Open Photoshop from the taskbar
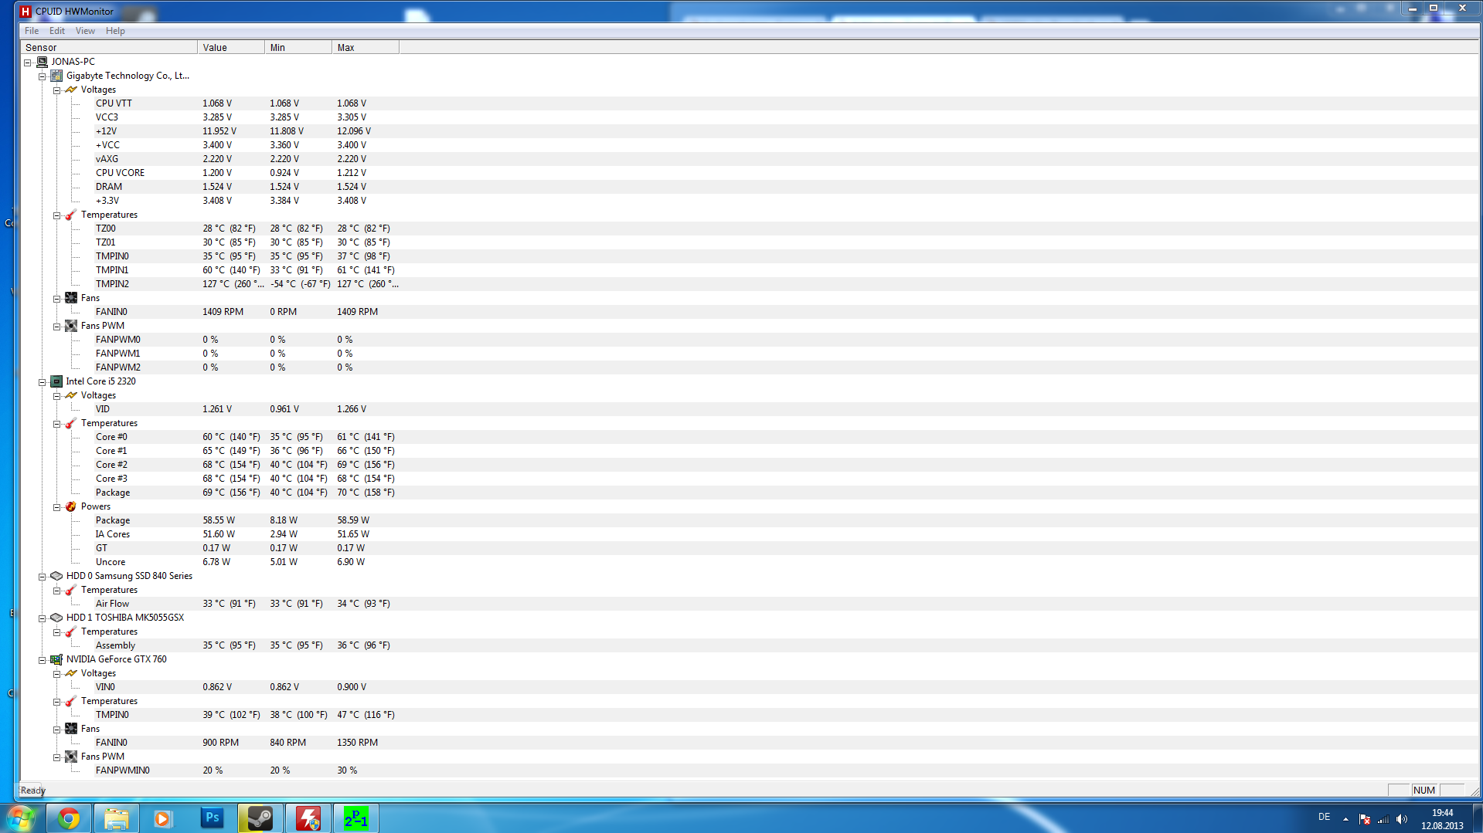The image size is (1483, 833). tap(212, 818)
